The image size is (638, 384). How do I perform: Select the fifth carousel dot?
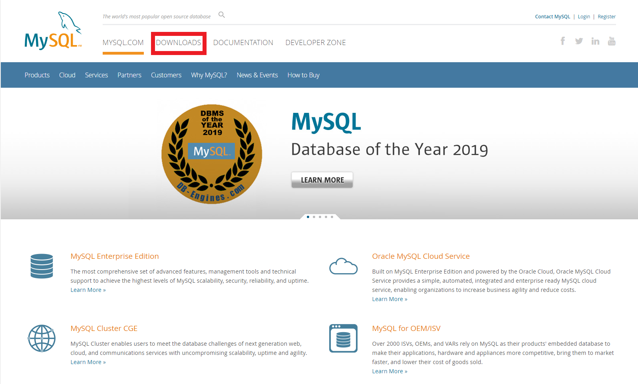tap(332, 217)
